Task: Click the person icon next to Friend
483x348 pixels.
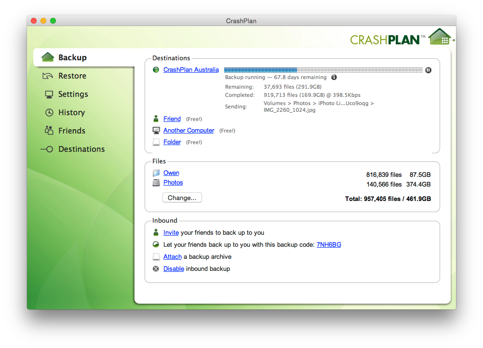Action: [156, 119]
